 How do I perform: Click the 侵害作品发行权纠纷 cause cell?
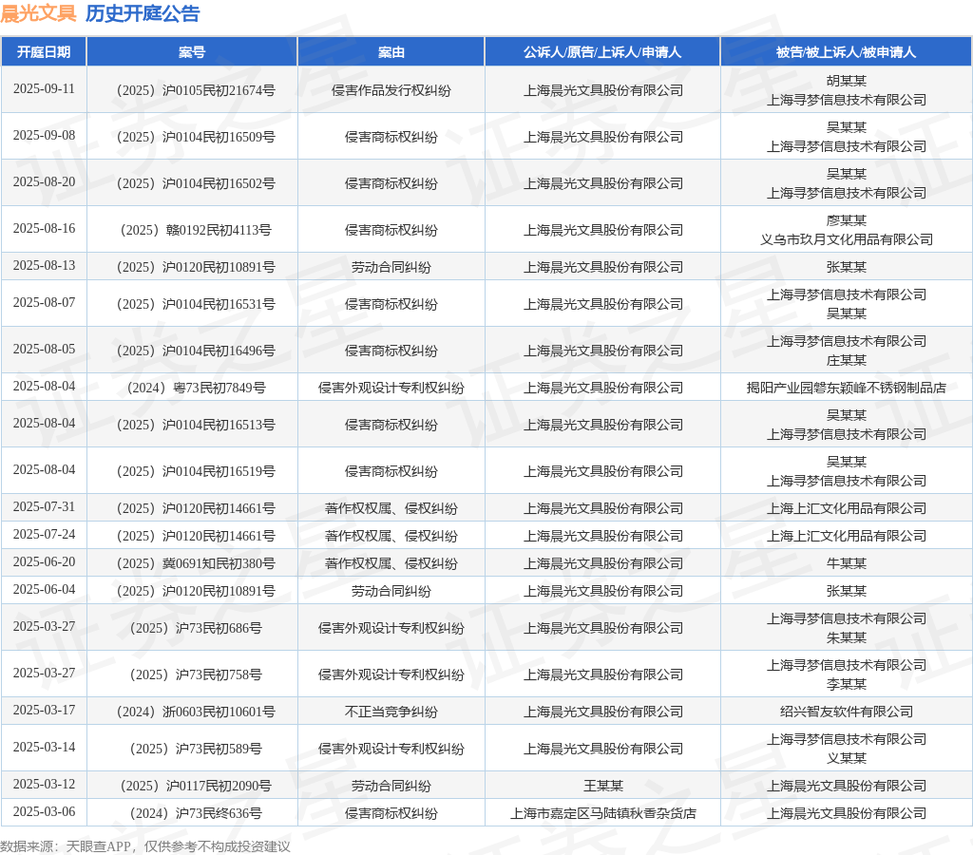pos(391,90)
